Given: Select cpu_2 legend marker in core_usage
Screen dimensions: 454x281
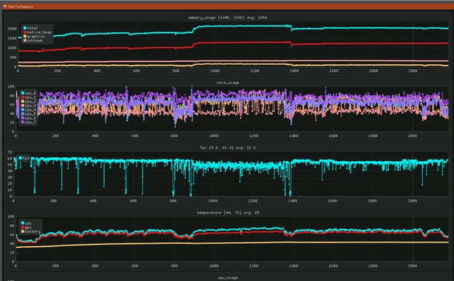Looking at the screenshot, I should click(x=24, y=102).
